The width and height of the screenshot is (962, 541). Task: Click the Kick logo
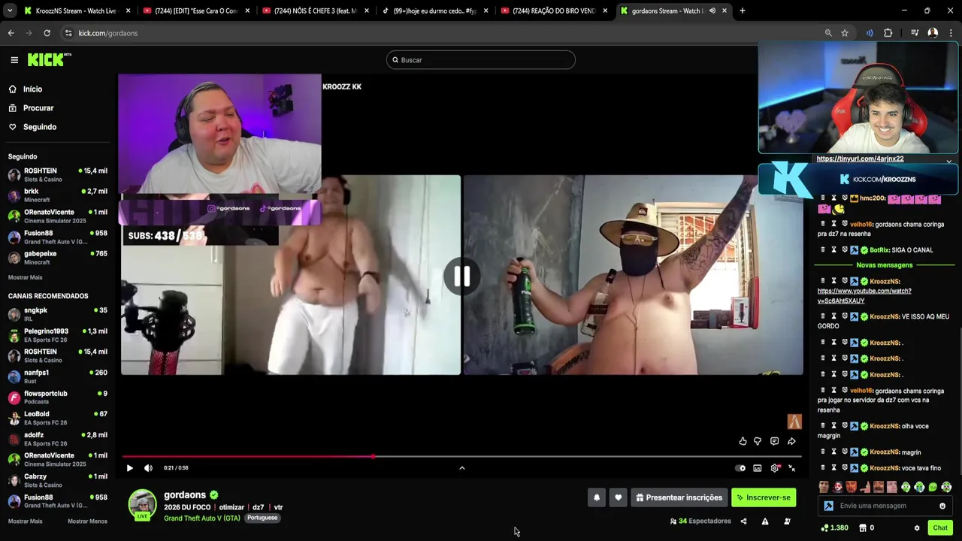(49, 59)
